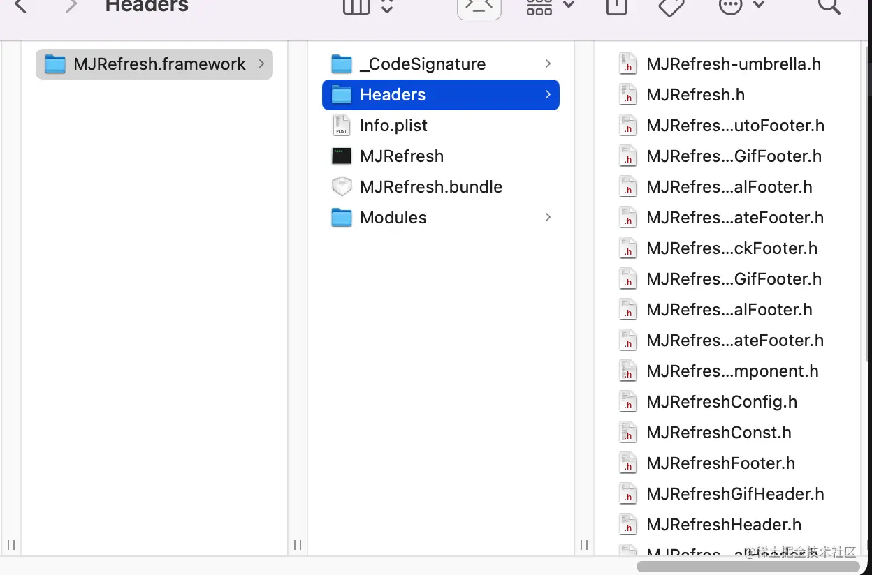Select the MJRefresh.framework folder icon
The height and width of the screenshot is (575, 872).
(x=54, y=64)
